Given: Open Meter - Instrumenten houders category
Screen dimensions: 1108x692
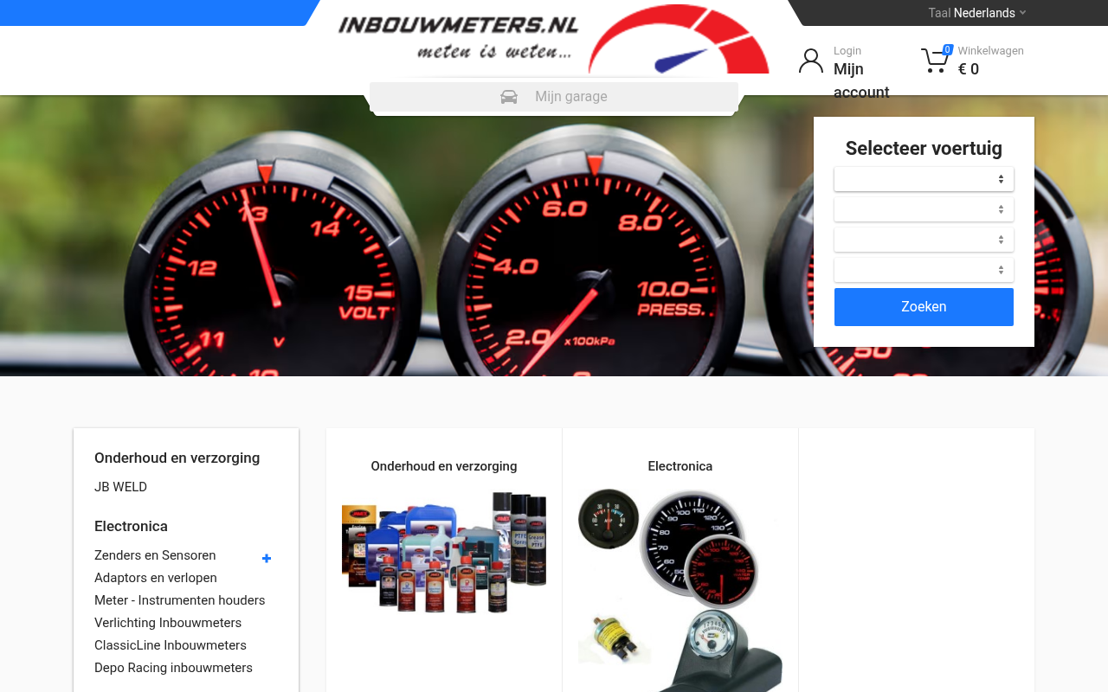Looking at the screenshot, I should tap(180, 600).
